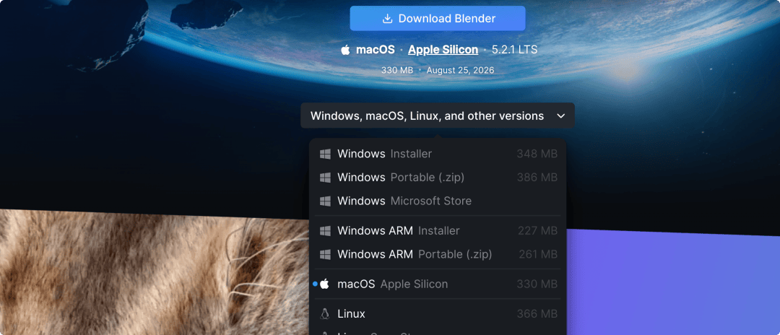Select Windows Portable (.zip) entry
Image resolution: width=780 pixels, height=335 pixels.
point(437,178)
